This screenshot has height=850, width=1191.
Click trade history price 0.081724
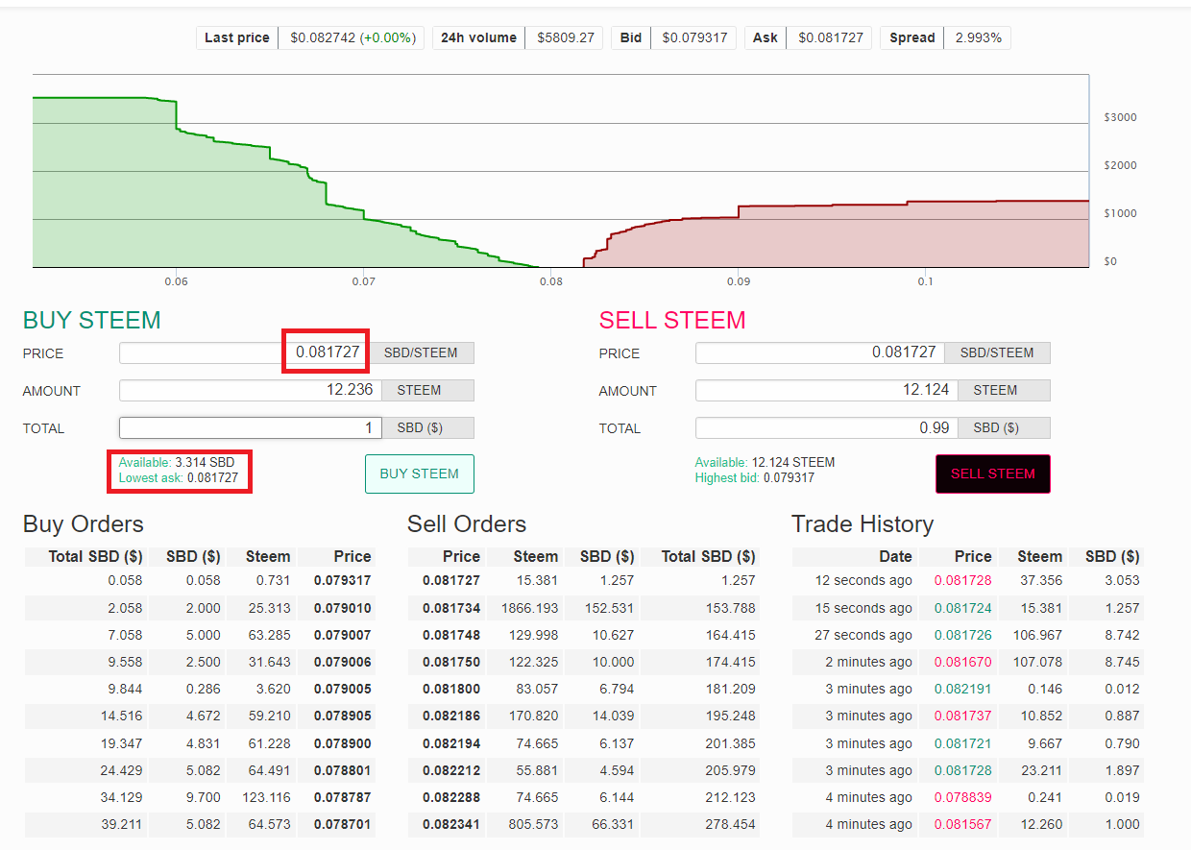pos(962,608)
